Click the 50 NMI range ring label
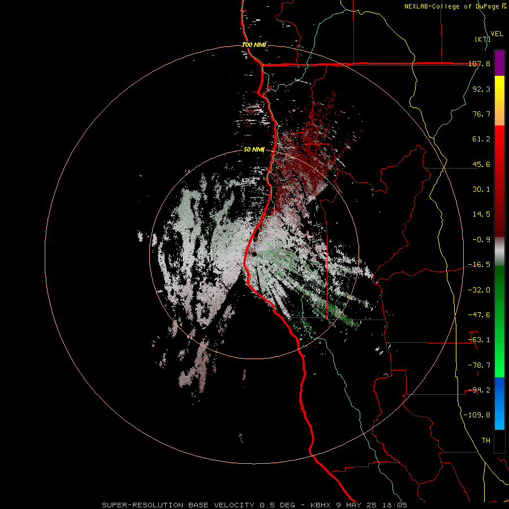 click(254, 150)
